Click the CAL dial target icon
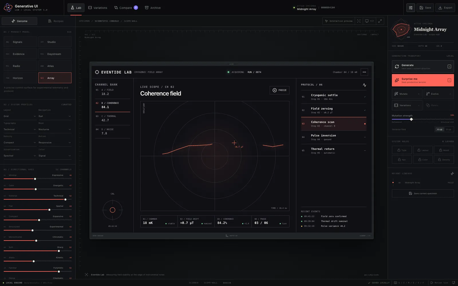 (112, 210)
